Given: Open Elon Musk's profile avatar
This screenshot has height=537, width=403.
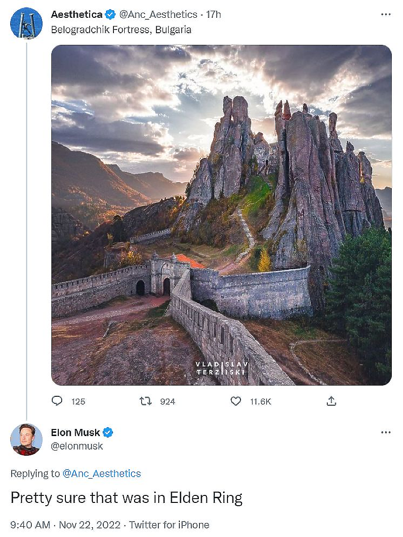Looking at the screenshot, I should pyautogui.click(x=26, y=439).
